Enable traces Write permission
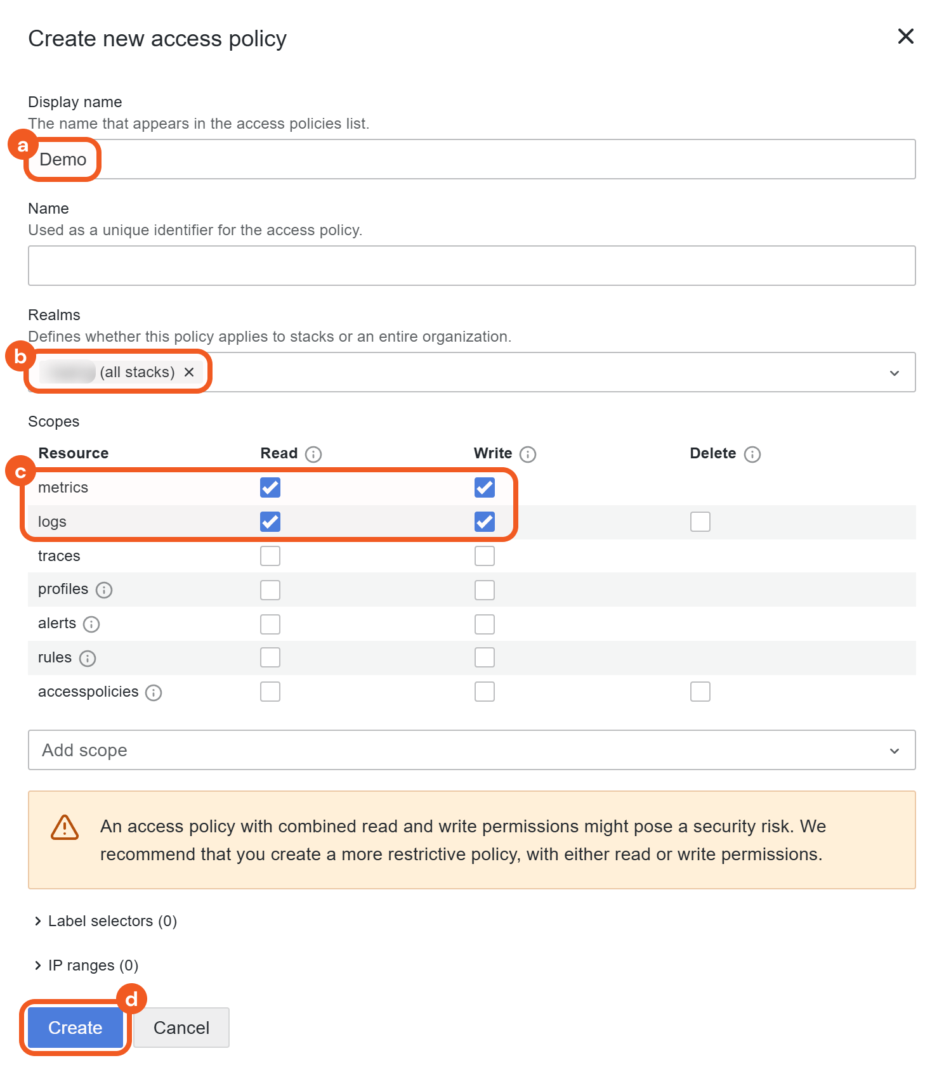Viewport: 944px width, 1077px height. (x=485, y=556)
